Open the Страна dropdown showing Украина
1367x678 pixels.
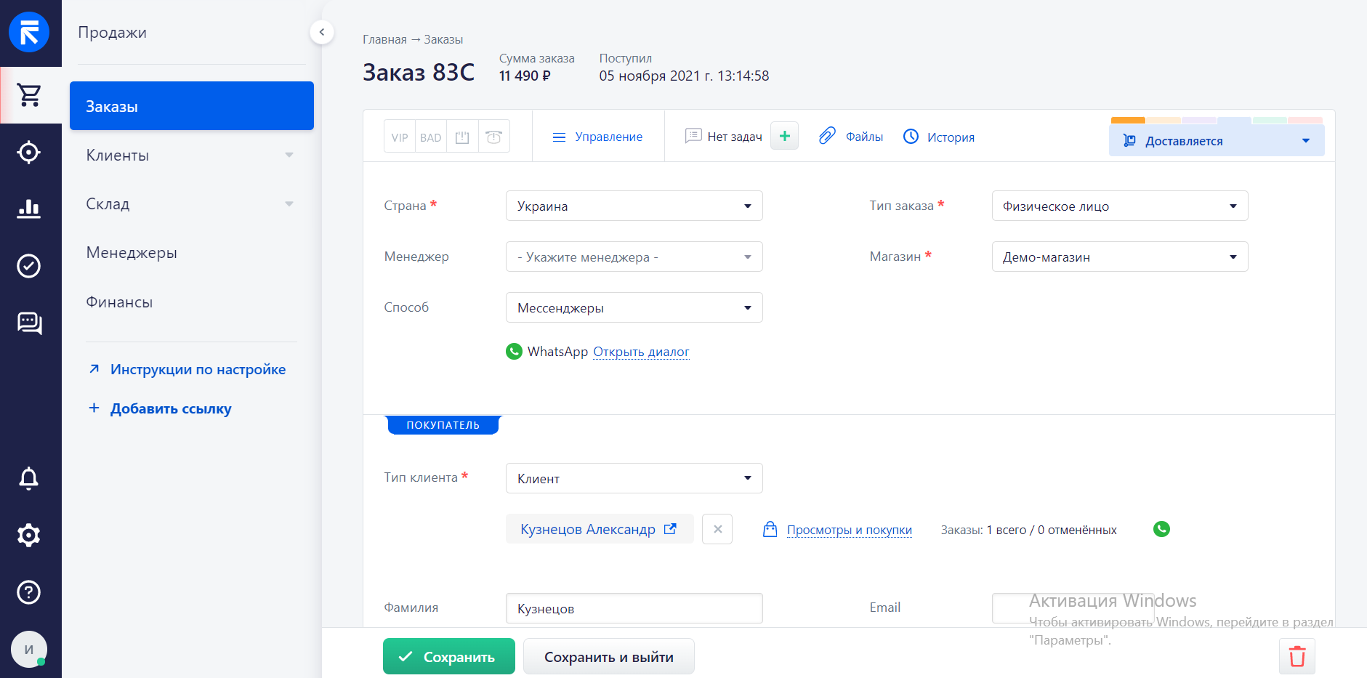pyautogui.click(x=634, y=206)
